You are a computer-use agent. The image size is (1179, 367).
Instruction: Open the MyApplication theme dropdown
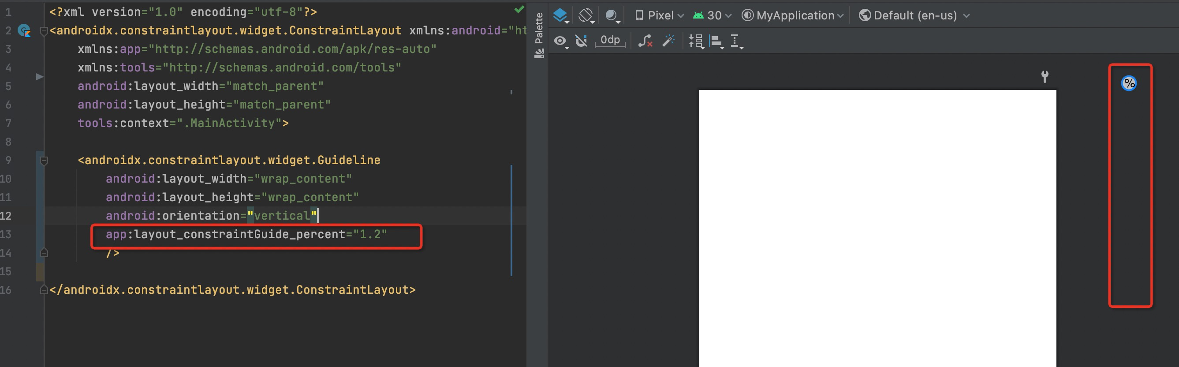793,15
